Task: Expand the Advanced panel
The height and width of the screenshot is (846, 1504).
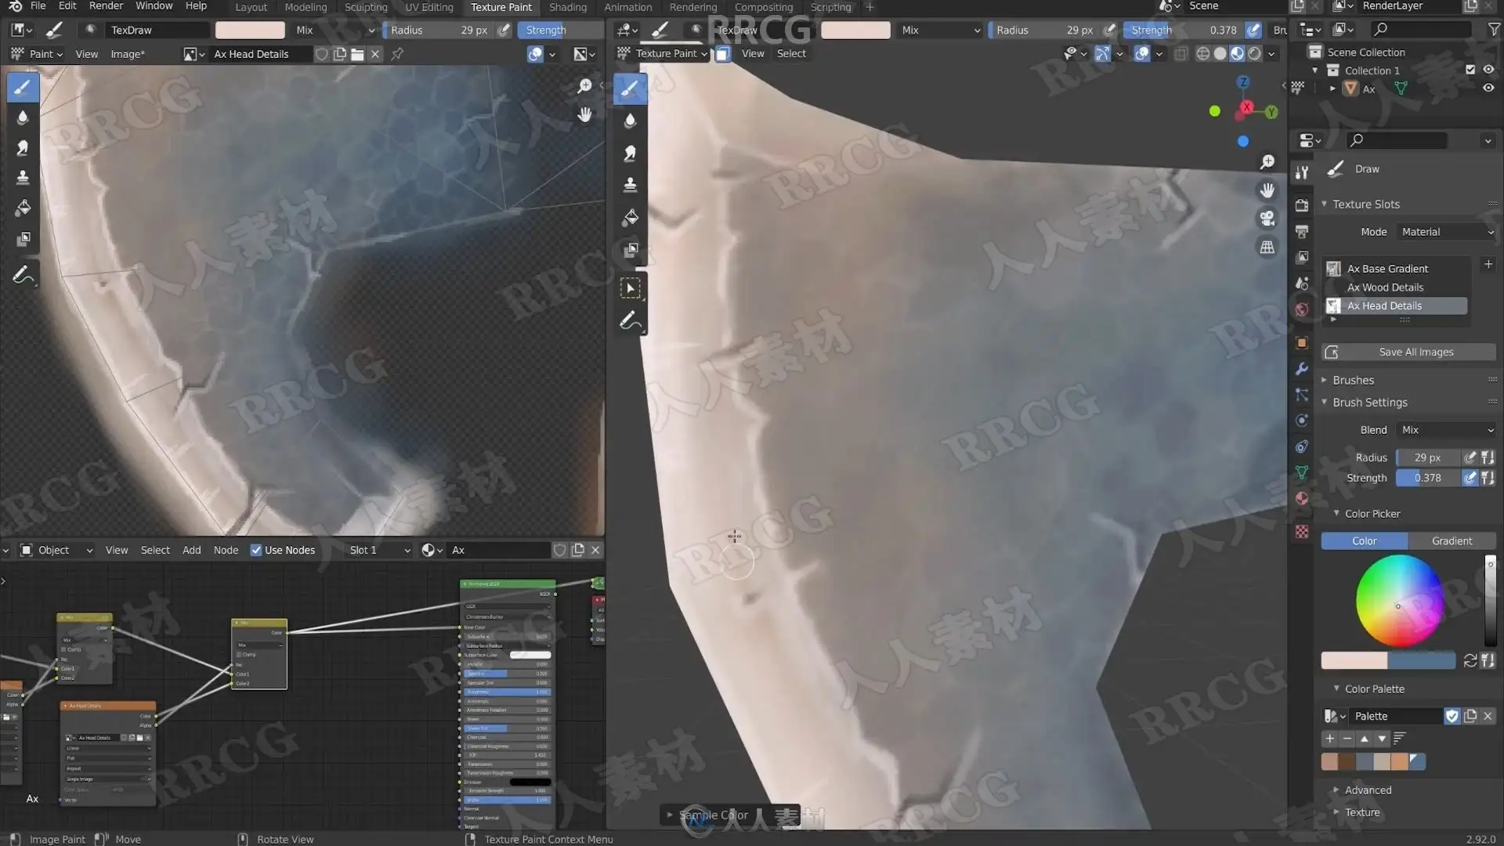Action: click(x=1368, y=790)
